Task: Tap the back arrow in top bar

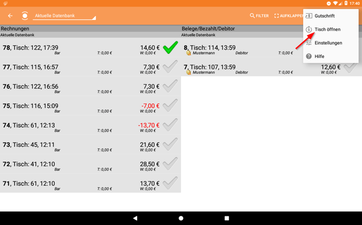Action: [10, 16]
